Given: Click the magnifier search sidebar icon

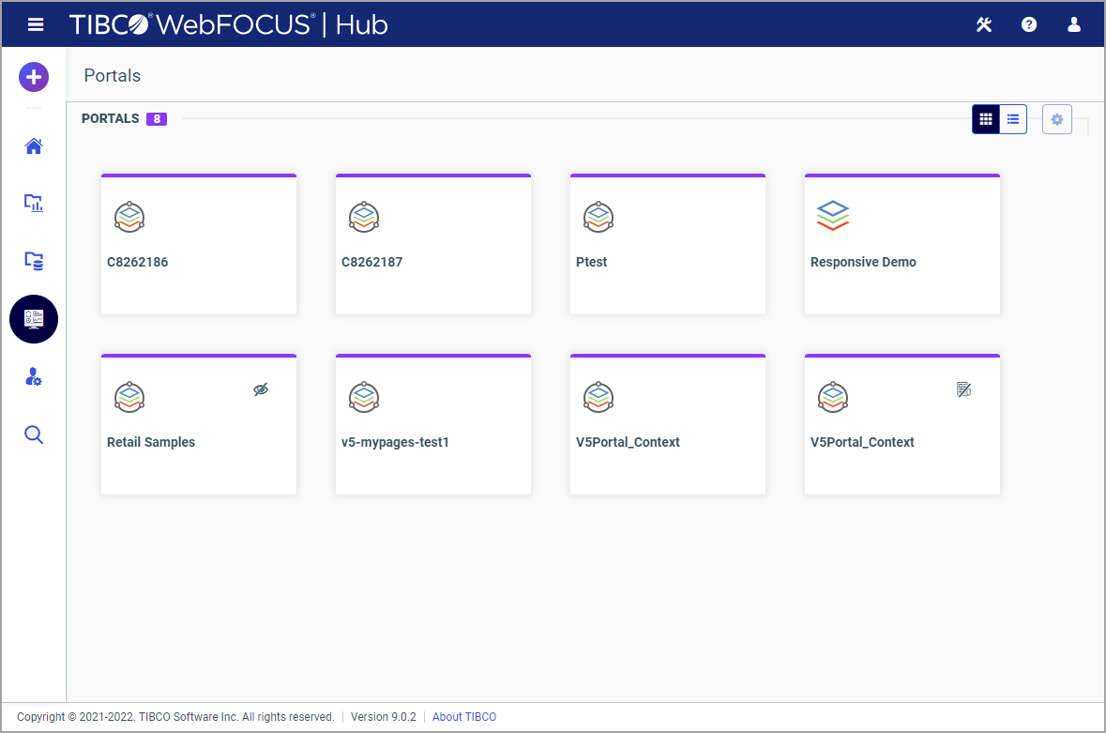Looking at the screenshot, I should coord(34,435).
